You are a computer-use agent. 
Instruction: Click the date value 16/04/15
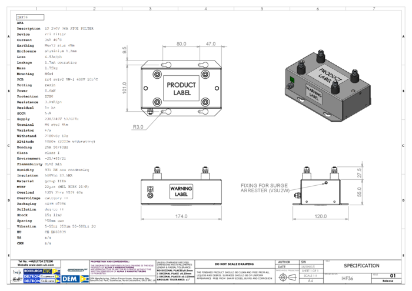pyautogui.click(x=308, y=266)
